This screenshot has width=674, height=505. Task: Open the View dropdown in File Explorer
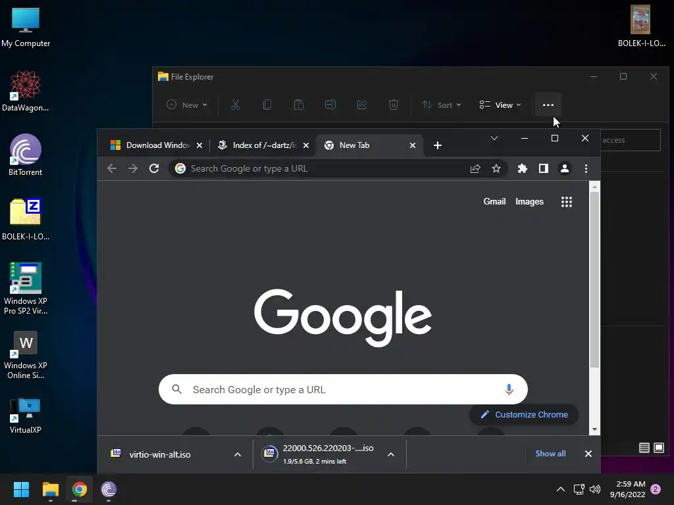pyautogui.click(x=500, y=105)
